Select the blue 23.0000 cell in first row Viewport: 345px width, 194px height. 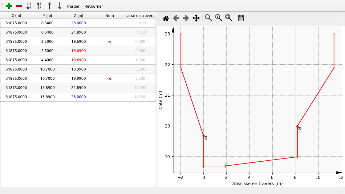(78, 23)
